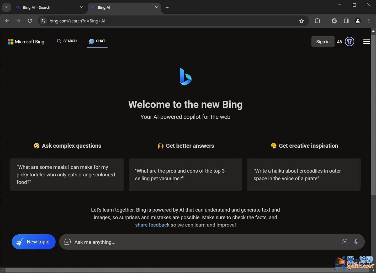376x273 pixels.
Task: Select the pet vacuums example prompt
Action: (185, 175)
